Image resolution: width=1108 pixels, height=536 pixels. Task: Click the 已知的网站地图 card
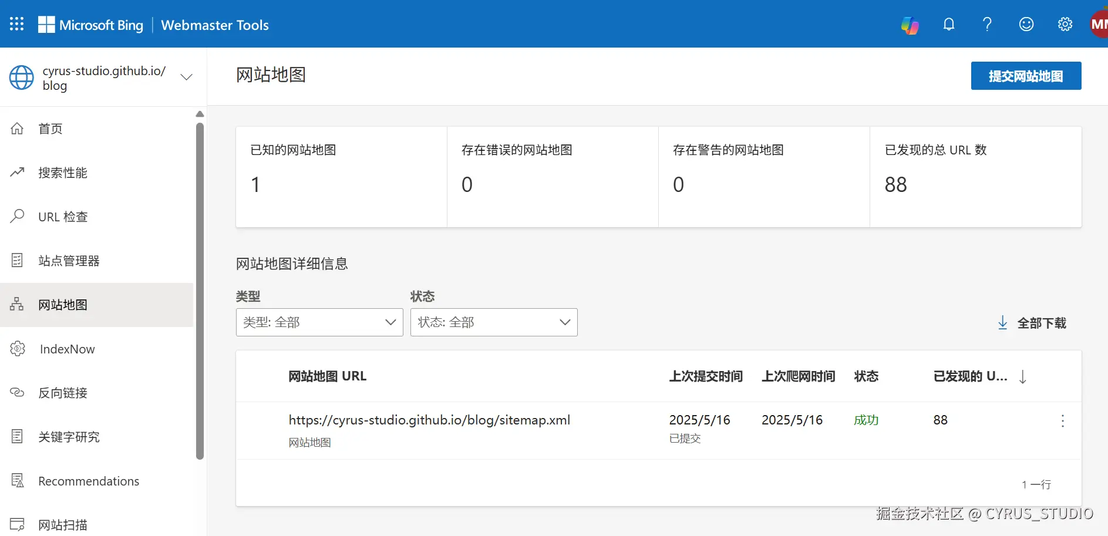tap(341, 177)
